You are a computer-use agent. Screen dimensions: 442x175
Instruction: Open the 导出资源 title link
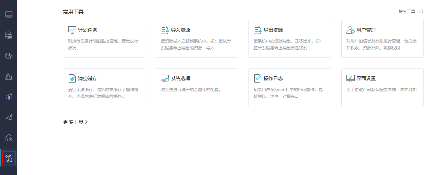(273, 30)
